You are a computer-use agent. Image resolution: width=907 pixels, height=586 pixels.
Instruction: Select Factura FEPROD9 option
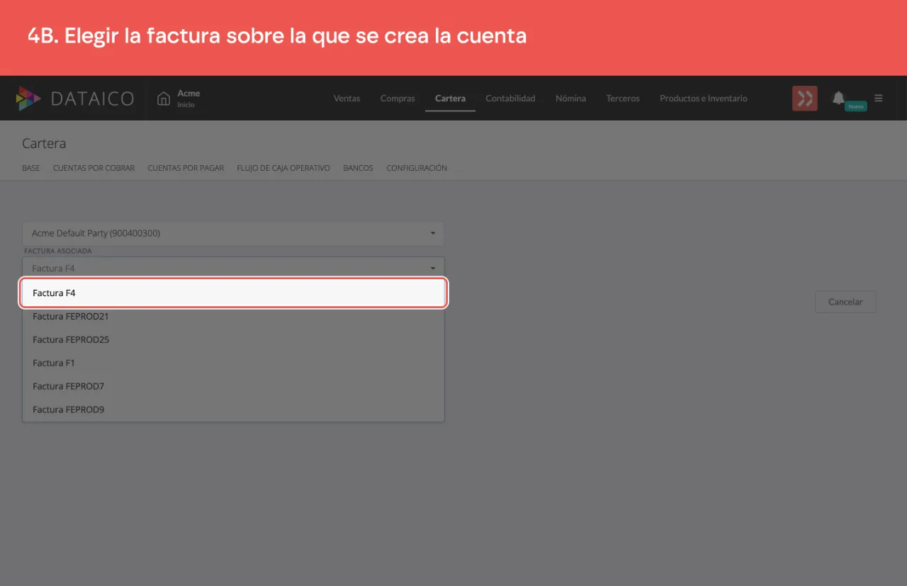point(233,410)
